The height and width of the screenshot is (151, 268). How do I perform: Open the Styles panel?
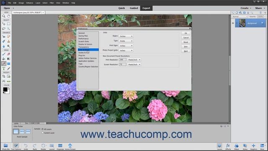[x=245, y=147]
